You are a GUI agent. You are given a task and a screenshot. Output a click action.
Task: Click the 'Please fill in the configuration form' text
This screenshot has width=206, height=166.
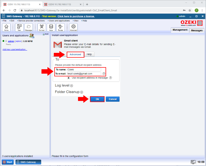(x=70, y=156)
